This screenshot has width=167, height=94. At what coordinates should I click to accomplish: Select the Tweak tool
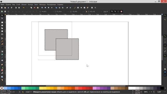click(x=2, y=64)
